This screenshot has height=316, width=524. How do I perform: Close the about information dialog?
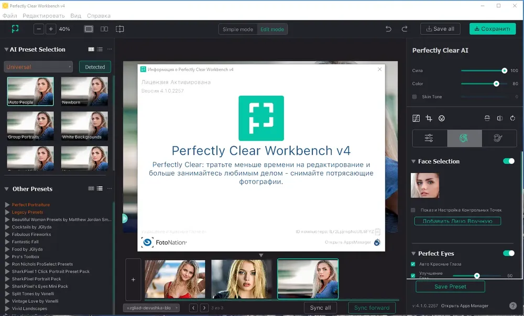379,69
